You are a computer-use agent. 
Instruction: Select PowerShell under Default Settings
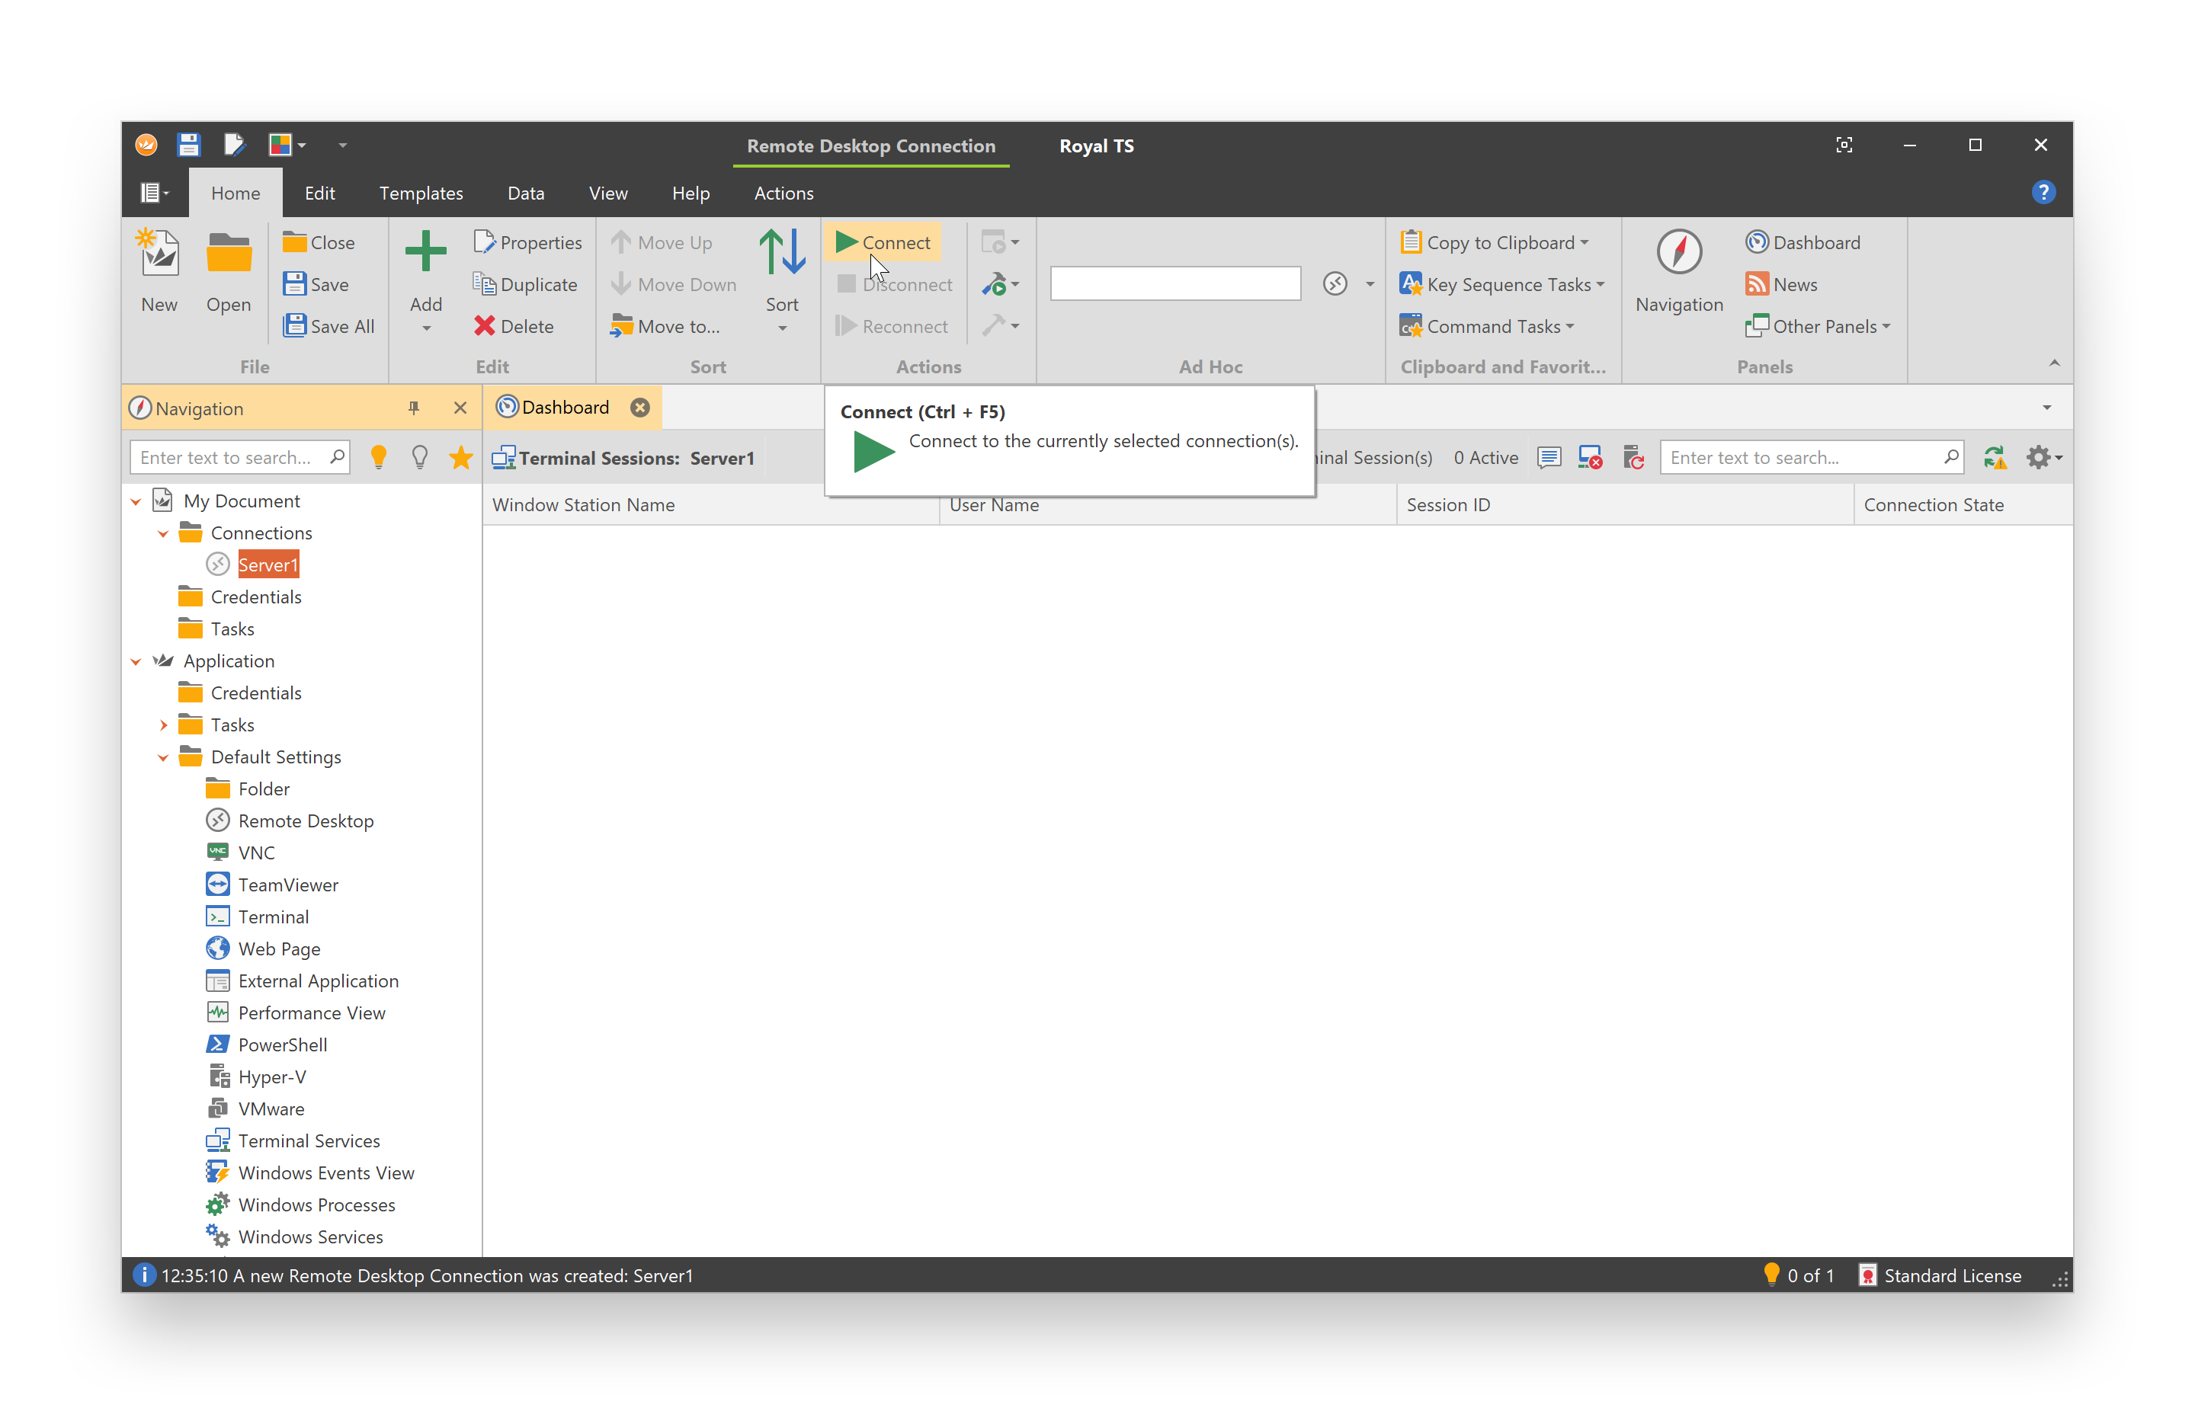coord(283,1045)
